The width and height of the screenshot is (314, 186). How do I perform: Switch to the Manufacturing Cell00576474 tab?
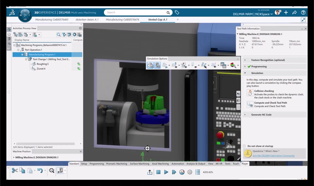pos(122,20)
